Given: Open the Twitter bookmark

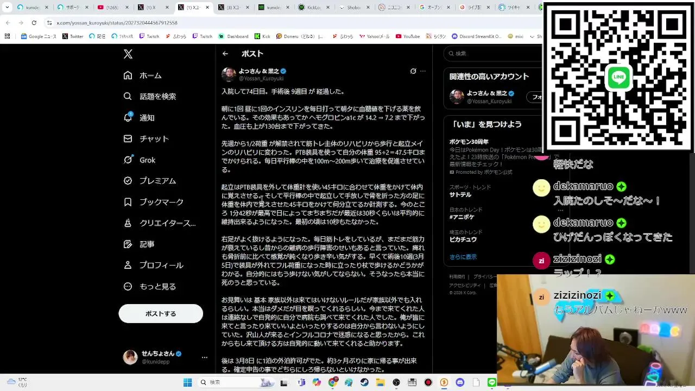Looking at the screenshot, I should (73, 36).
